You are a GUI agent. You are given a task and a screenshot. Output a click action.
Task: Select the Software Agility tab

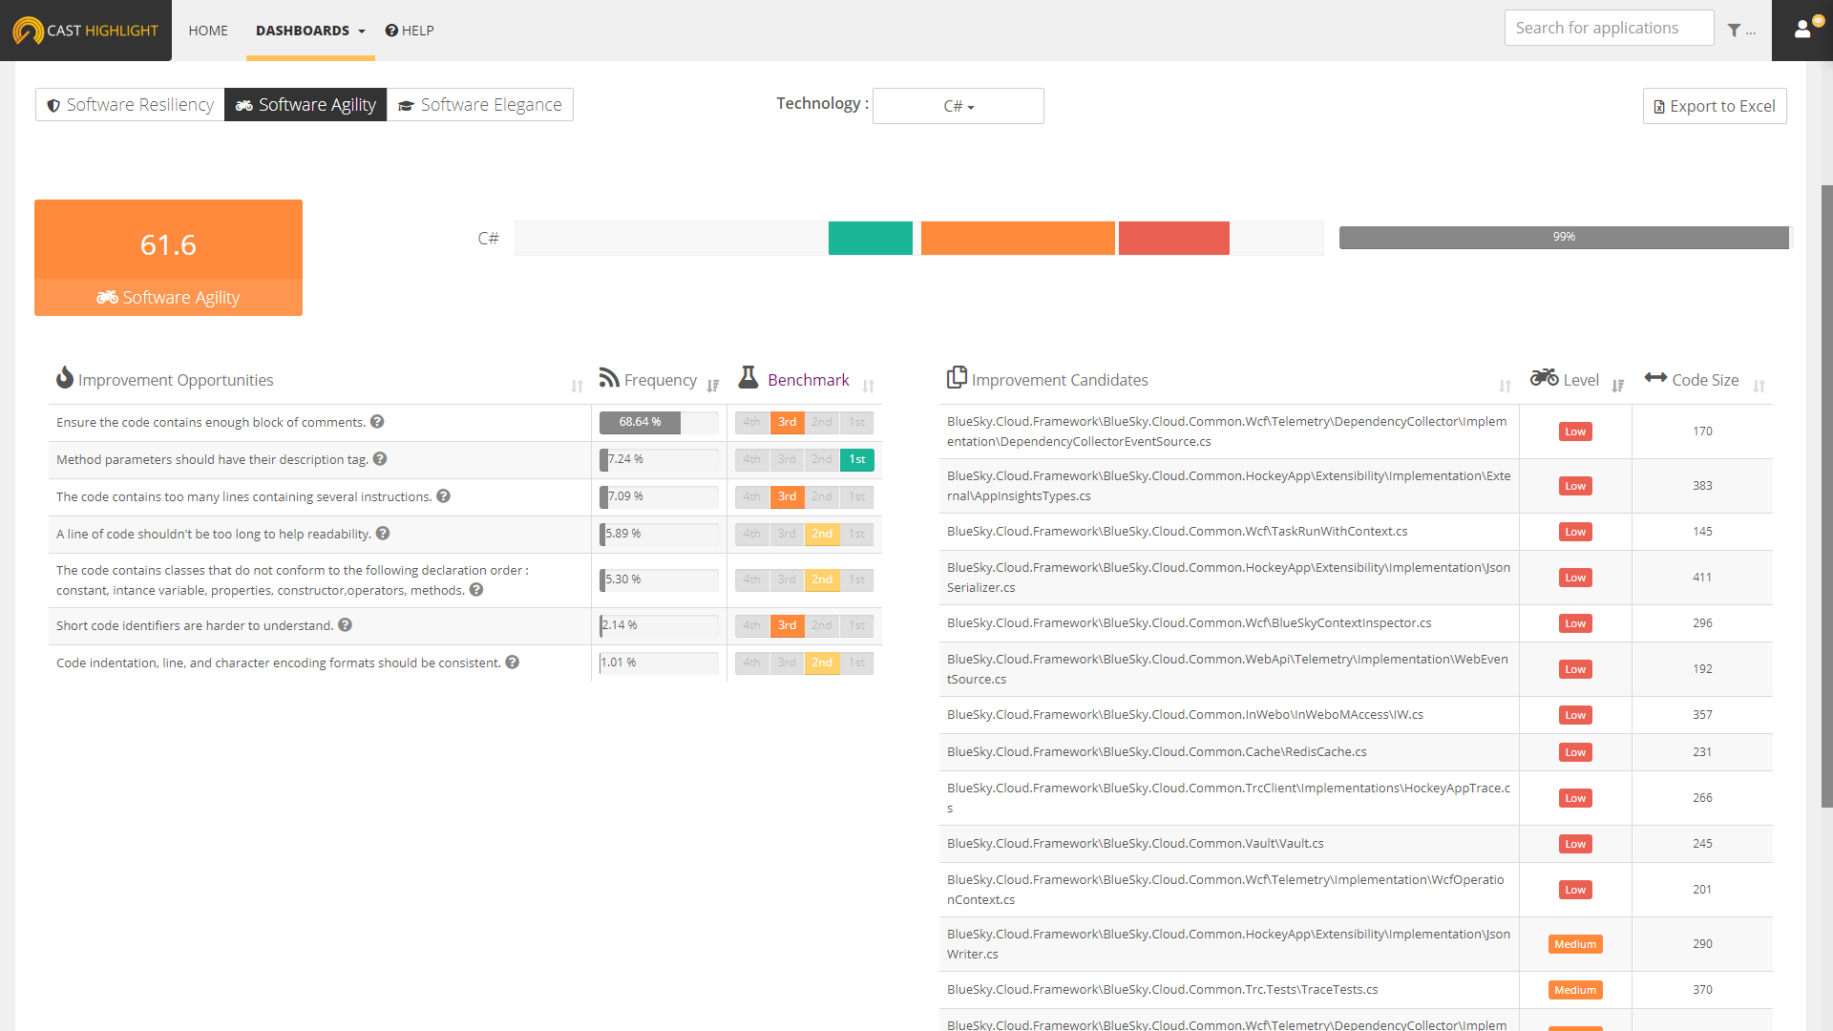(305, 105)
